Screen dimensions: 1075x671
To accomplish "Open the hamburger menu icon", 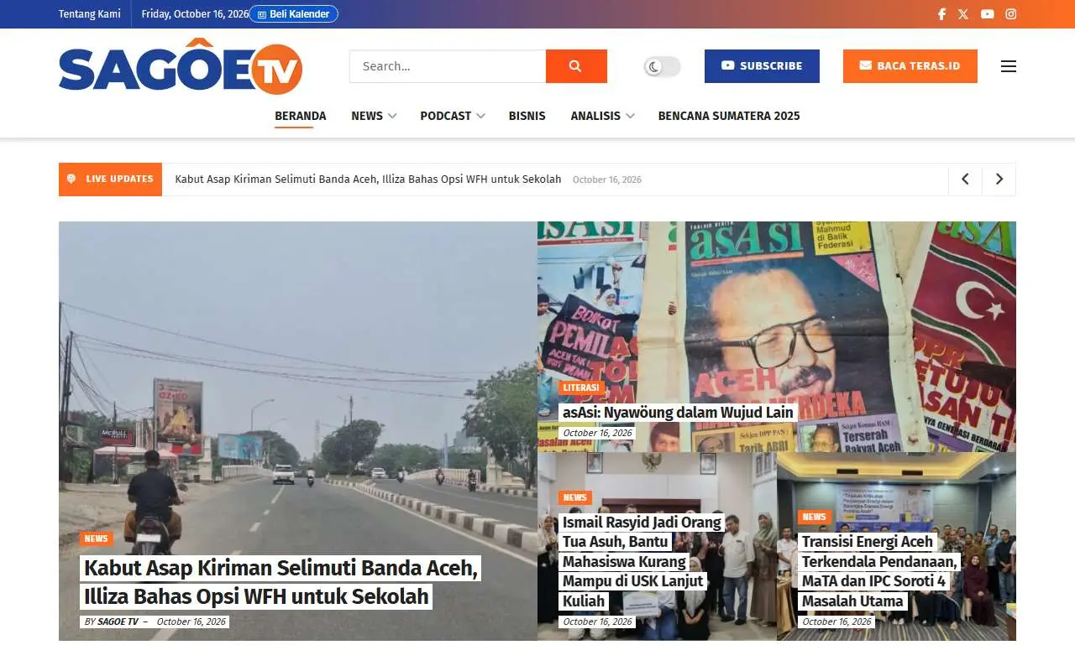I will 1009,66.
